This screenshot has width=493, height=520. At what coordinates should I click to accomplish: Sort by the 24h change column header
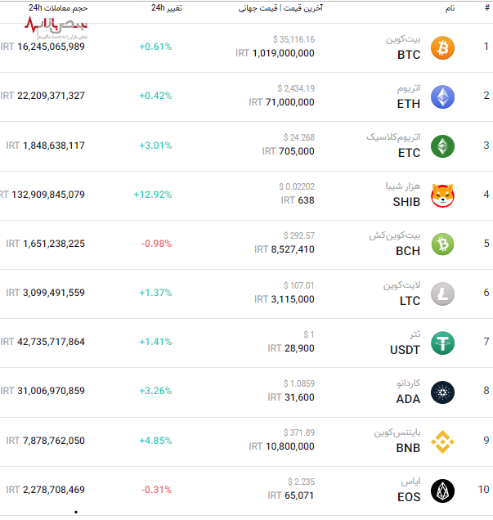click(x=166, y=7)
